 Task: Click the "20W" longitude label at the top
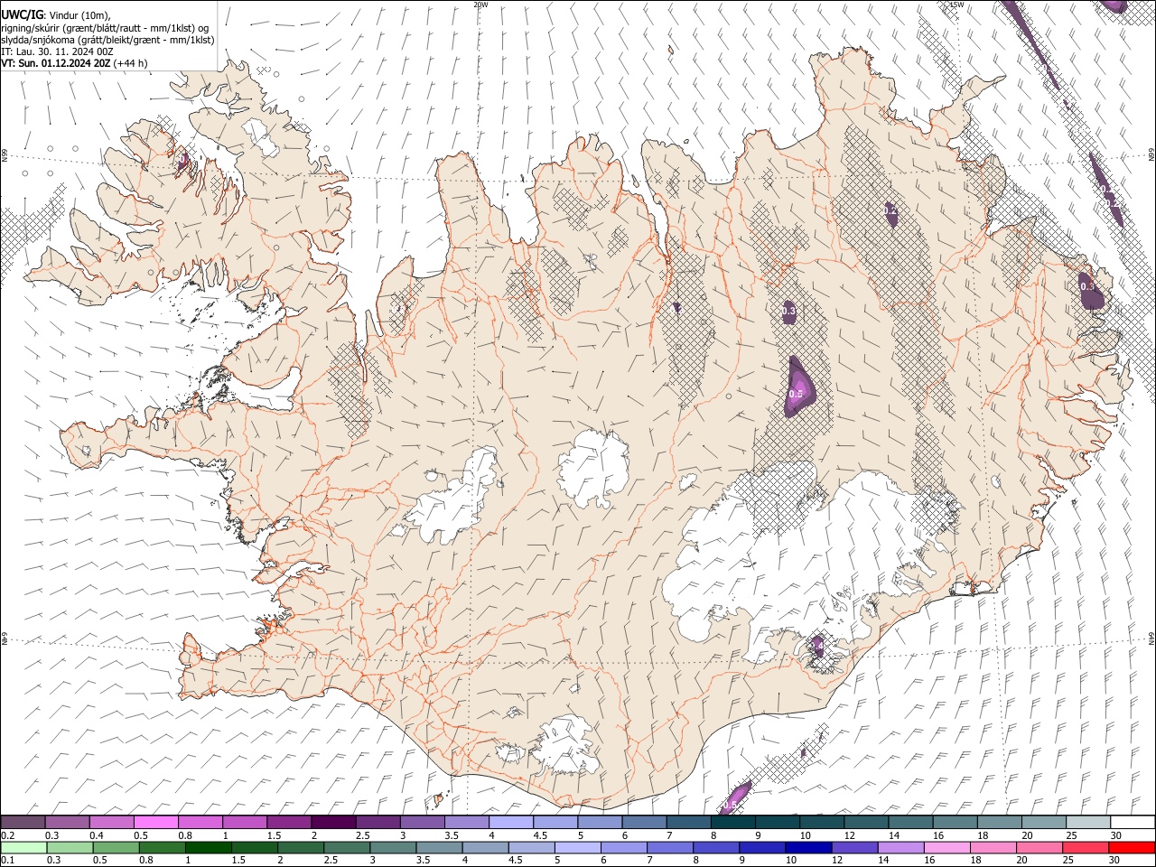coord(480,5)
